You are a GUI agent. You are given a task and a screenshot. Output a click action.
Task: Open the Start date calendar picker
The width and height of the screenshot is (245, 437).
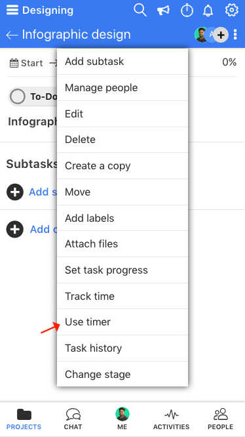(x=26, y=63)
